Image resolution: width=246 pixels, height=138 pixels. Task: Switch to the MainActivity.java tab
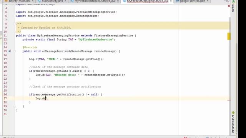[52, 1]
